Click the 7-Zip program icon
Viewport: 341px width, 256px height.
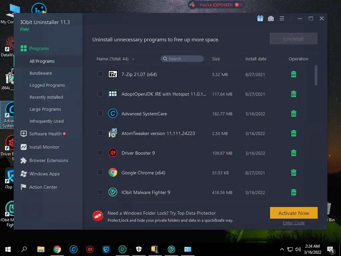tap(113, 74)
